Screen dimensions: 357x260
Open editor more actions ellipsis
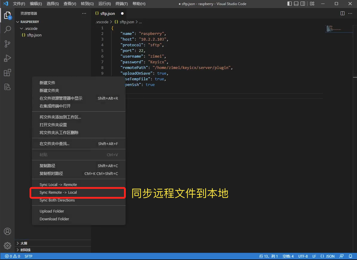click(x=350, y=13)
